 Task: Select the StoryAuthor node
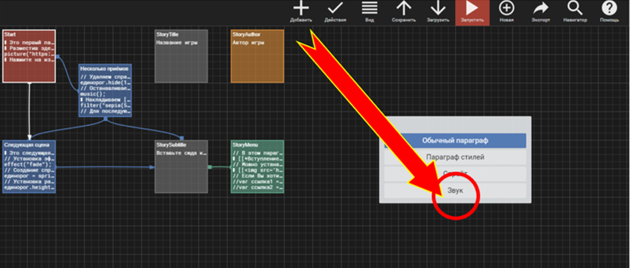pyautogui.click(x=257, y=56)
